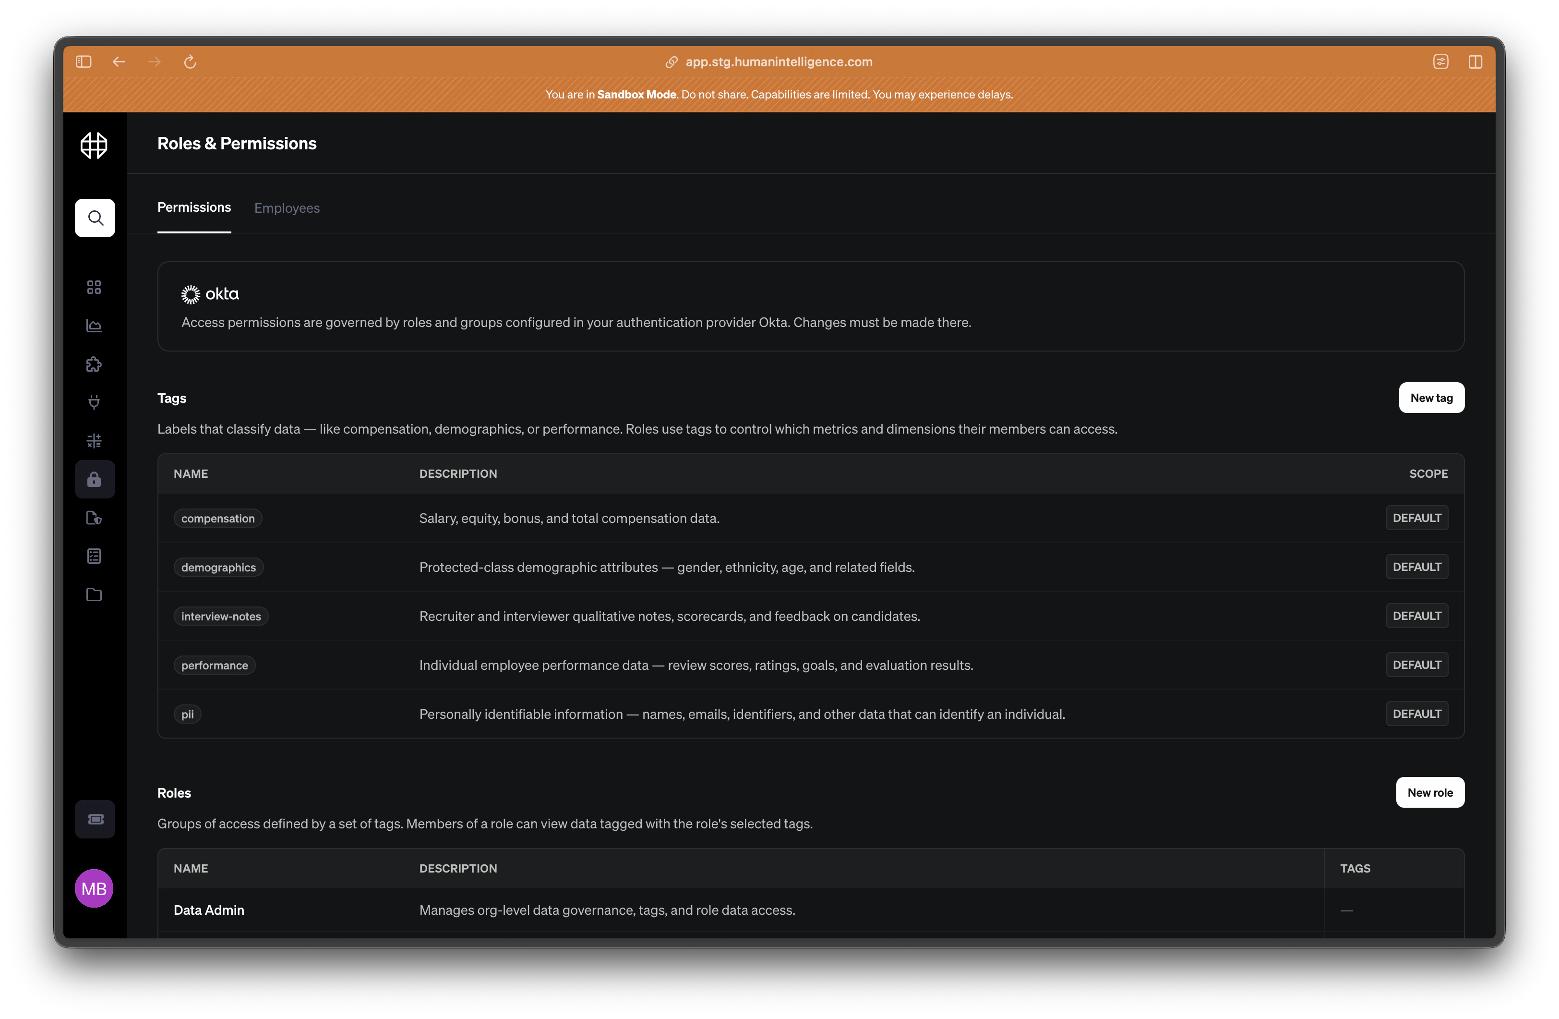Open the dashboard grid icon in sidebar
The image size is (1559, 1019).
(95, 287)
